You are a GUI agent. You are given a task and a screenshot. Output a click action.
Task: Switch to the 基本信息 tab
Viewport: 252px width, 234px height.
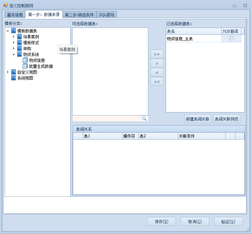pyautogui.click(x=15, y=15)
